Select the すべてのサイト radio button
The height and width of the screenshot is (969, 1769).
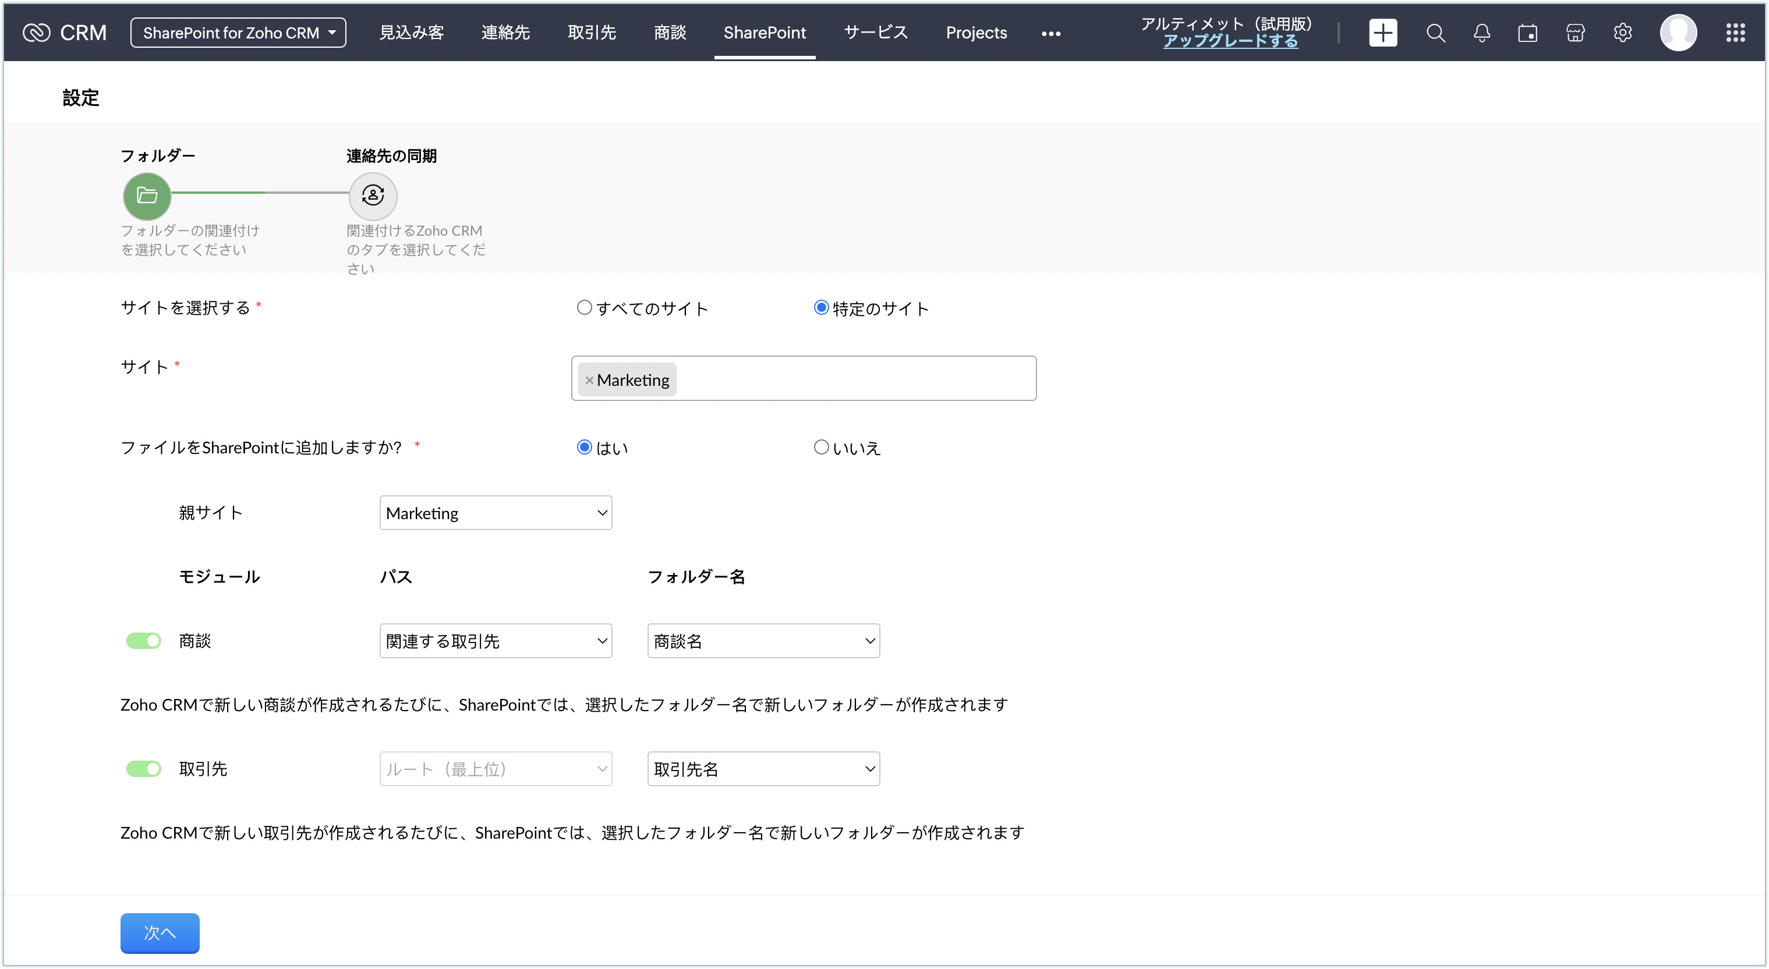point(583,307)
